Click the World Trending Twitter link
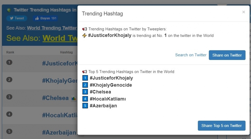Viewport: 251px width, 139px height. [x=52, y=28]
